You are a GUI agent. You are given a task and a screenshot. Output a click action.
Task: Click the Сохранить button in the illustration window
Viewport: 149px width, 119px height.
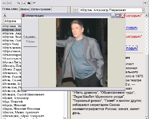[30, 37]
